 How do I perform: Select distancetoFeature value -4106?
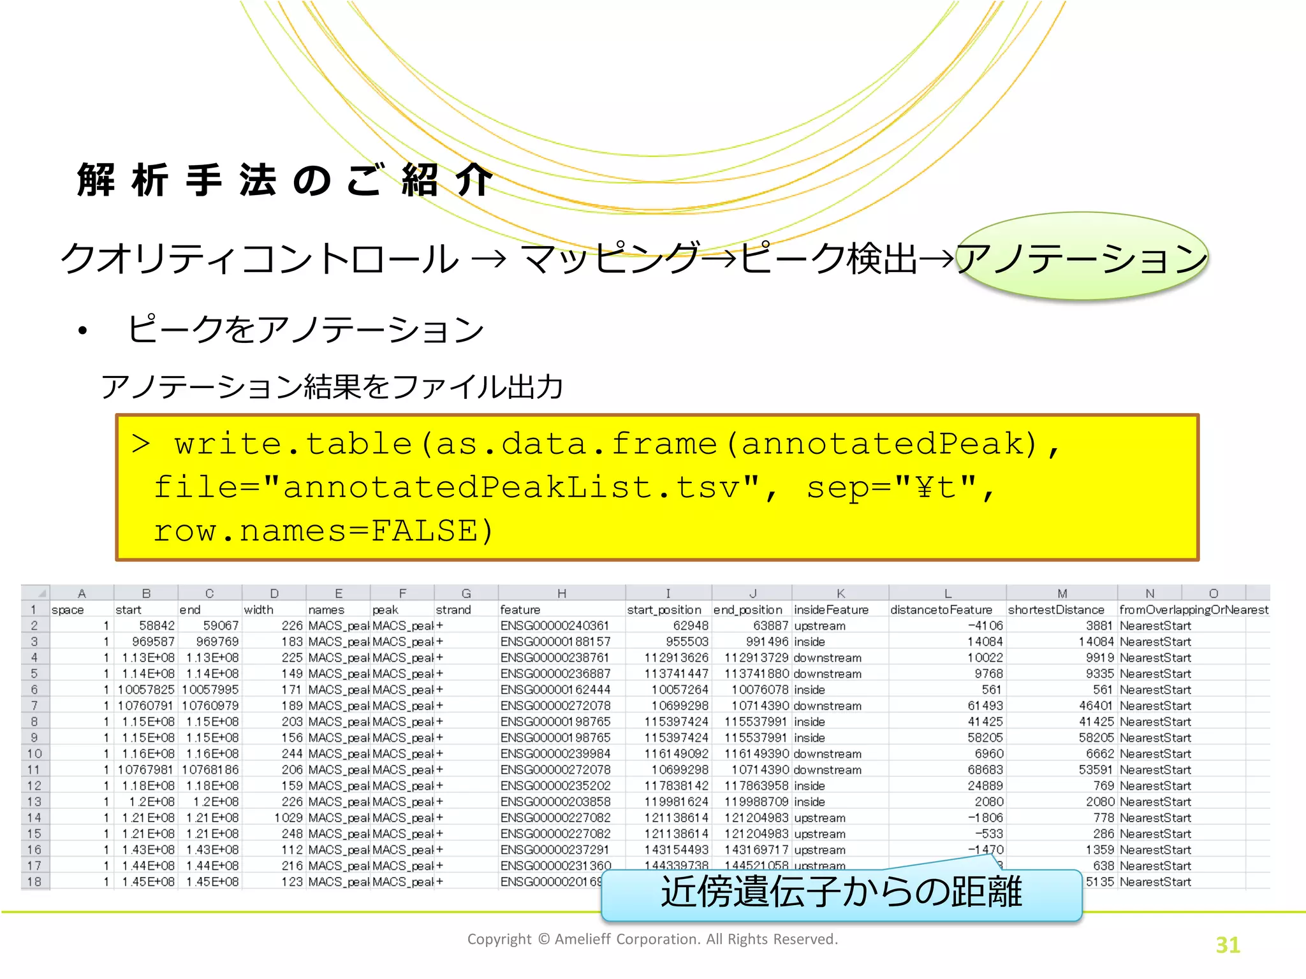(948, 626)
